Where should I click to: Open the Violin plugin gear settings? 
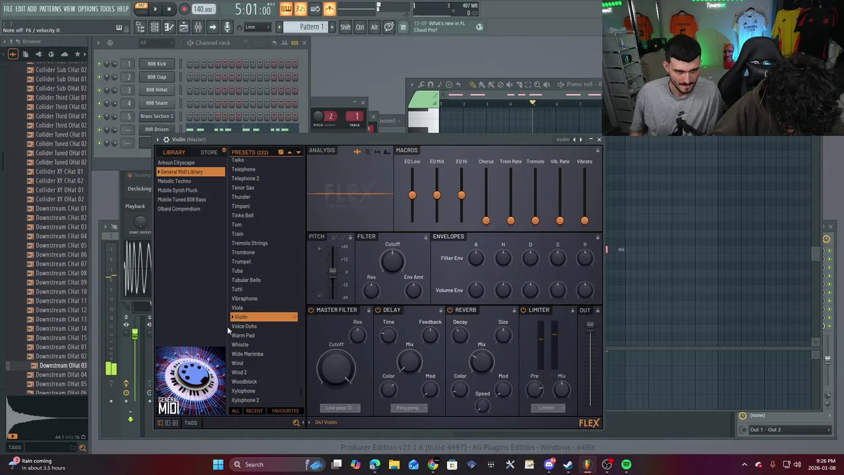[166, 140]
